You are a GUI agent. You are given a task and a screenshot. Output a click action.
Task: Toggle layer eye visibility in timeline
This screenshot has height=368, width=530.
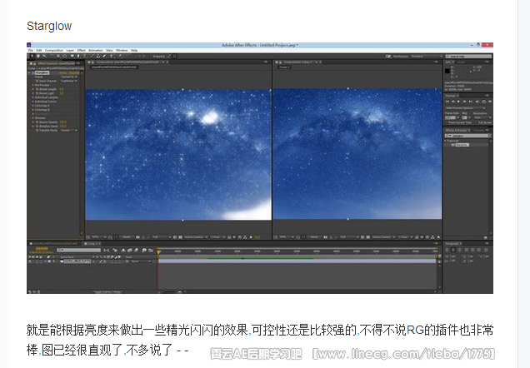(30, 261)
